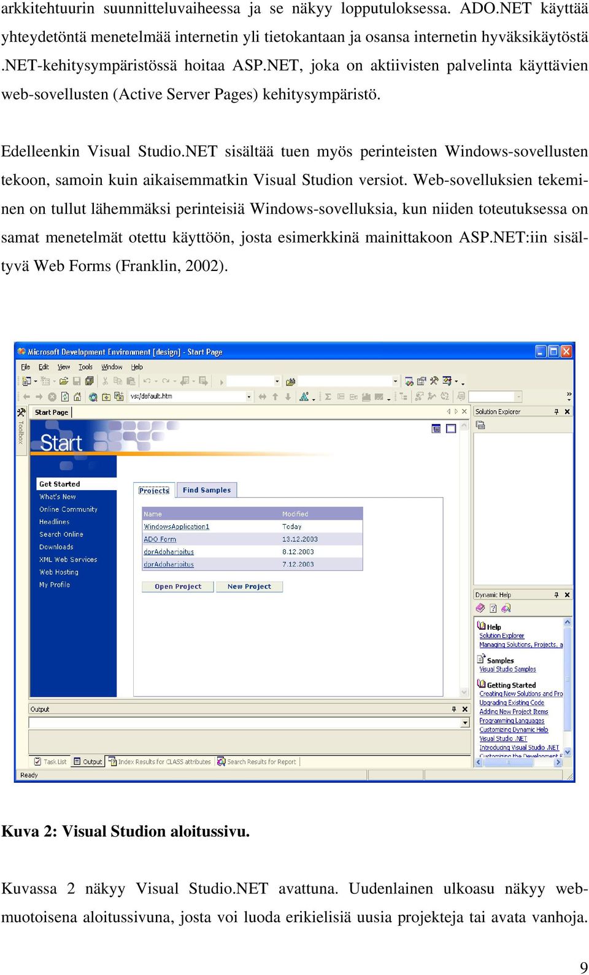The image size is (589, 975).
Task: Click the Save All icon
Action: pyautogui.click(x=90, y=382)
